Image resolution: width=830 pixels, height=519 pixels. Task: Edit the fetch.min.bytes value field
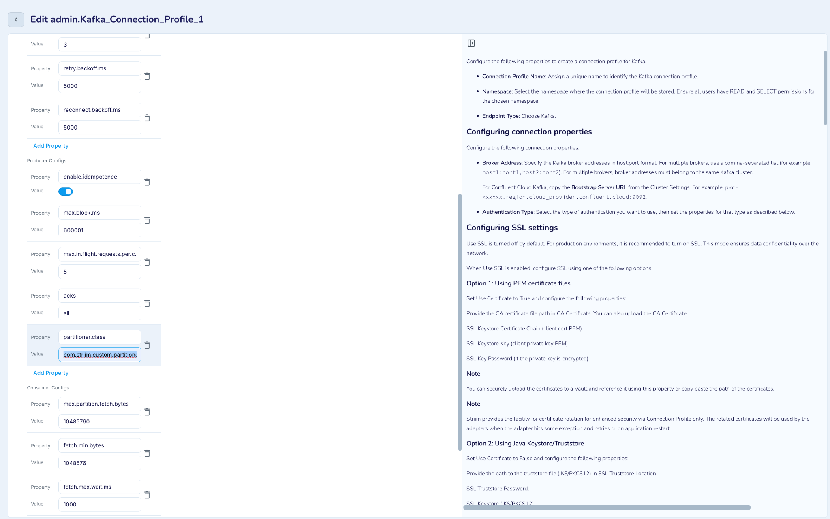click(x=100, y=463)
